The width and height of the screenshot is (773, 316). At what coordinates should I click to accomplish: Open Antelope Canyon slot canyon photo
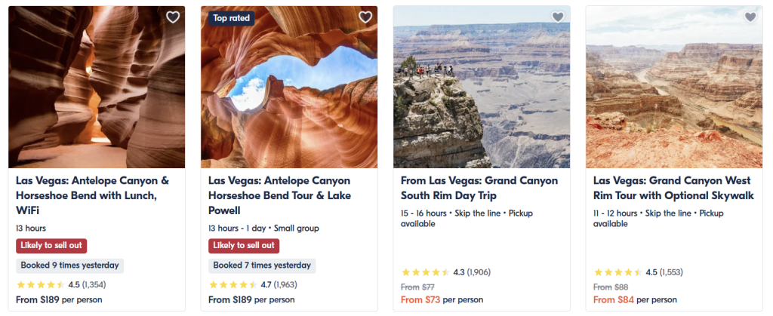[97, 87]
